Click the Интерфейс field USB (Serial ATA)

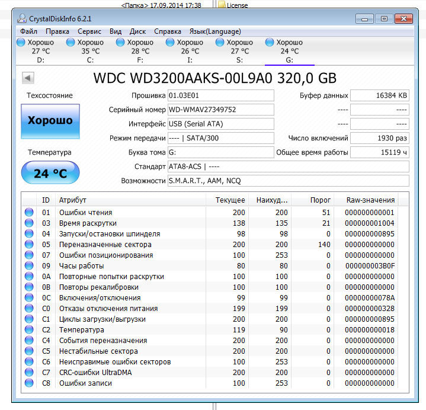click(220, 124)
